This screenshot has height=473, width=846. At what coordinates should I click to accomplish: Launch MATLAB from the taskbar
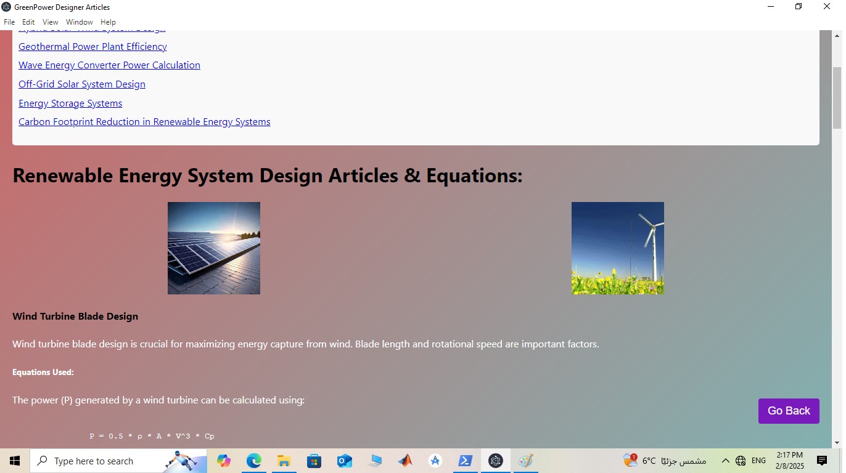pos(405,460)
